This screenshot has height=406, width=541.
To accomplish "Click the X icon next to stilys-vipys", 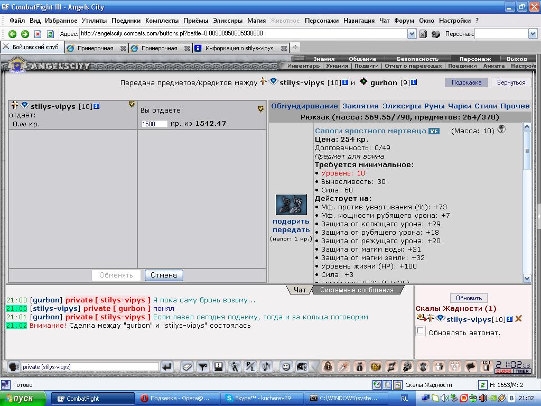I will click(x=518, y=319).
